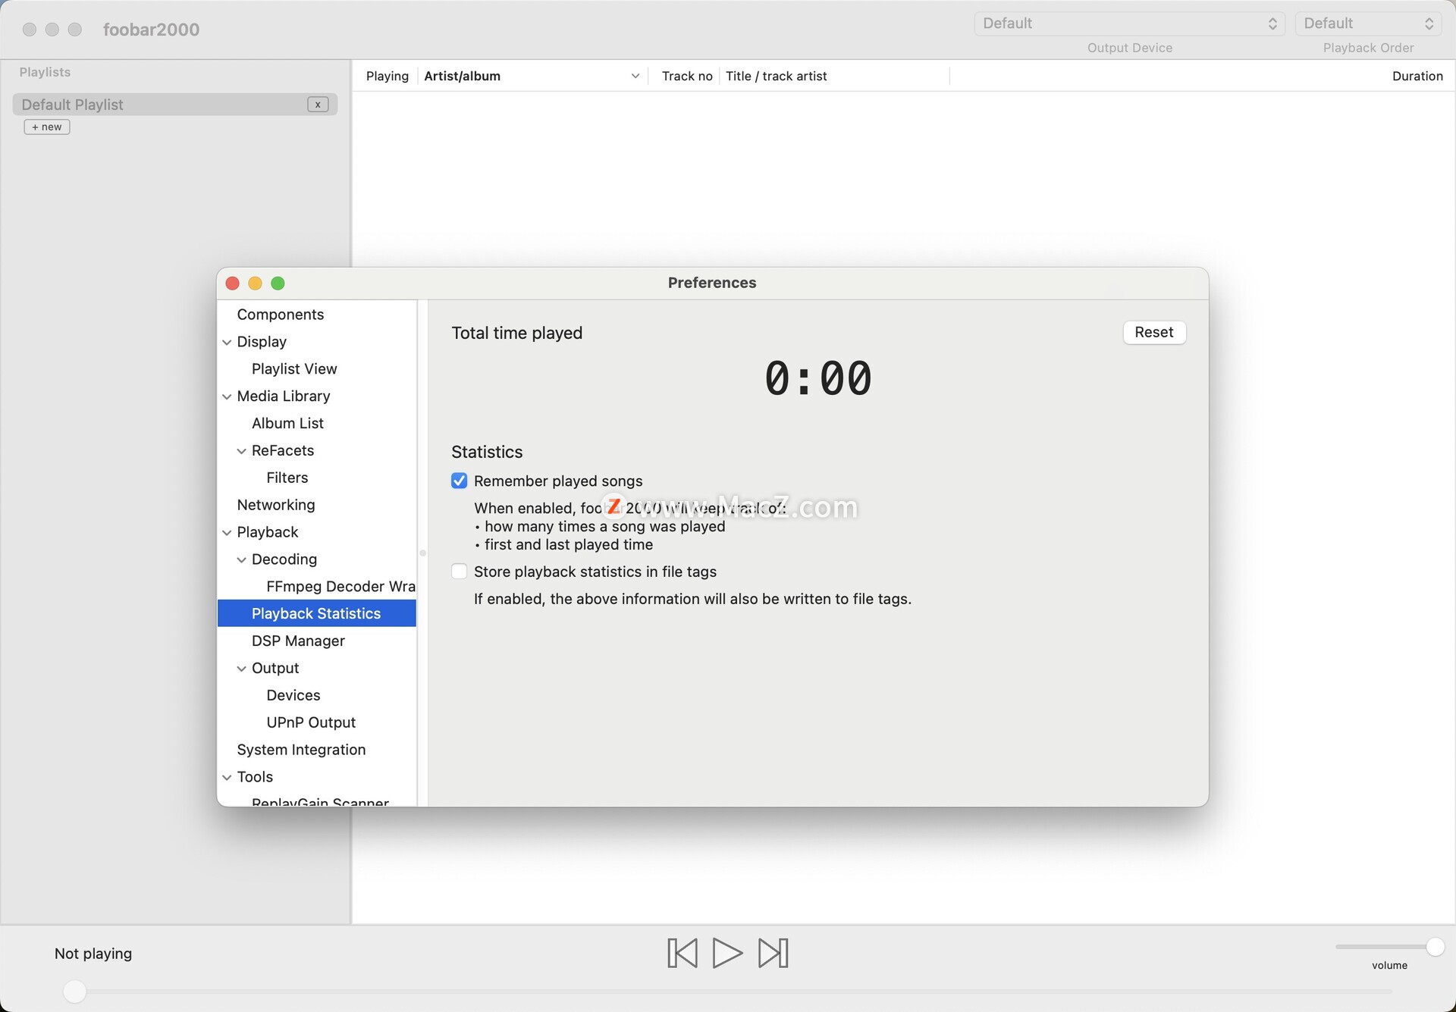Click the Title / track artist column header

776,76
